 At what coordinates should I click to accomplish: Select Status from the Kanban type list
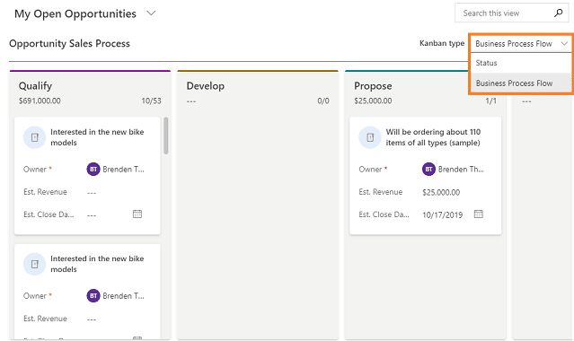pos(521,63)
